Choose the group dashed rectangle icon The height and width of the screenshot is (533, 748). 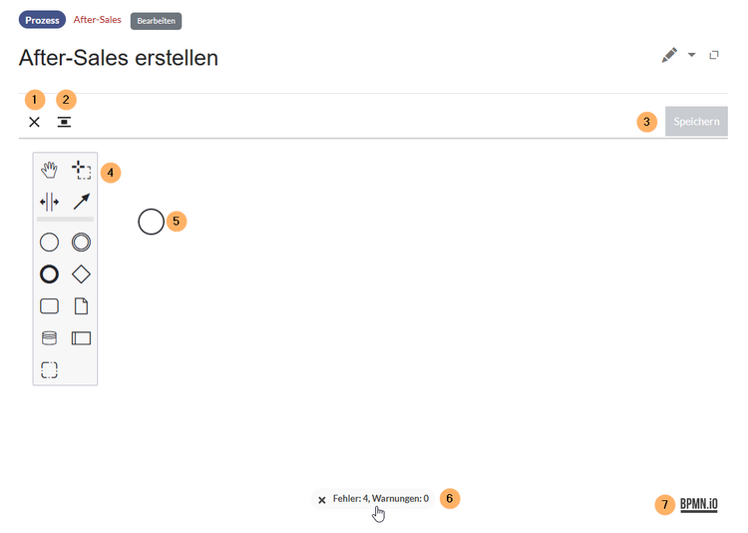(x=49, y=370)
